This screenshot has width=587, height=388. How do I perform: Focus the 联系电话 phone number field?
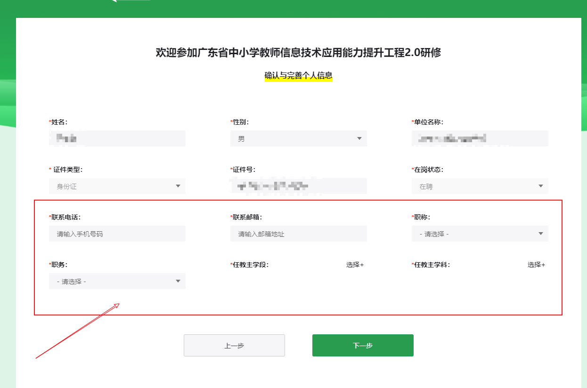(117, 234)
